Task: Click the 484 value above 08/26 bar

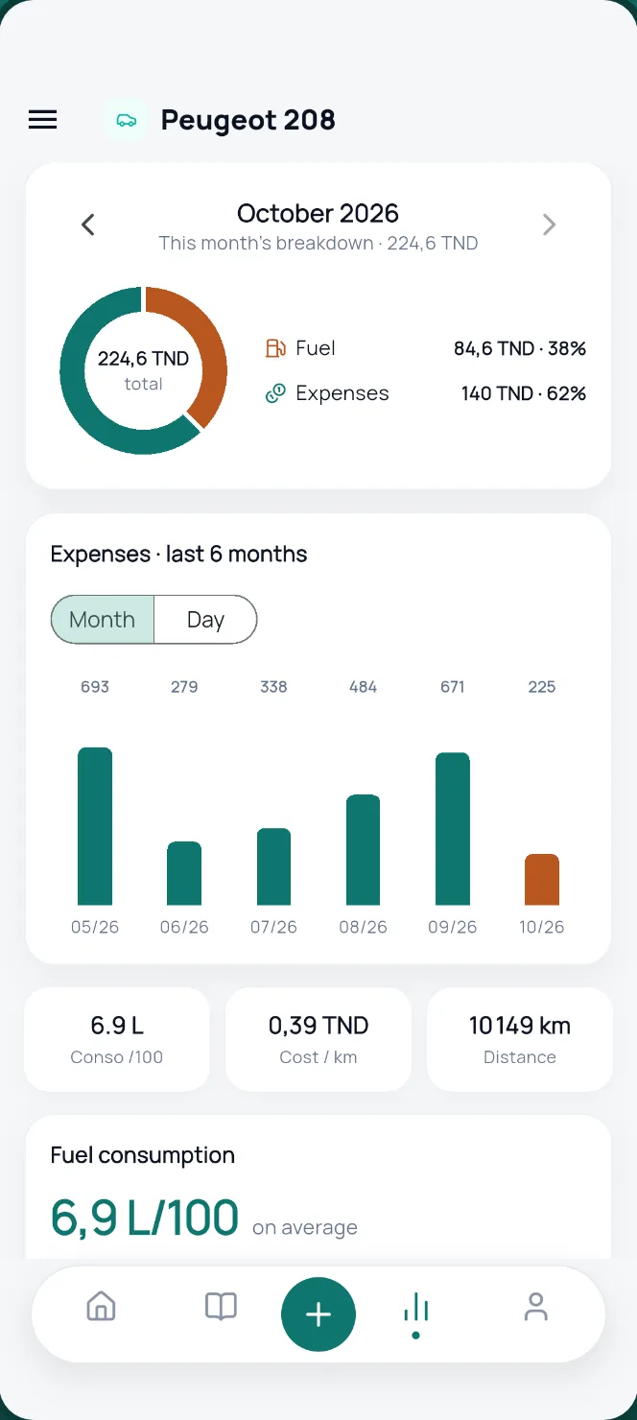Action: (x=363, y=687)
